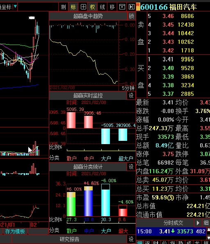Image resolution: width=210 pixels, height=244 pixels.
Task: Open 设 settings for 研究报告 panel
Action: pyautogui.click(x=131, y=239)
